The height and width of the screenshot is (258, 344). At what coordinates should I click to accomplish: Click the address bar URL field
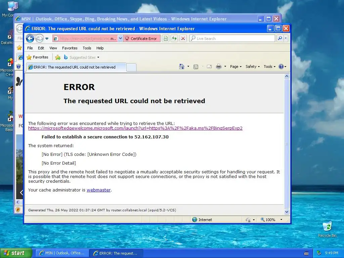[x=85, y=39]
